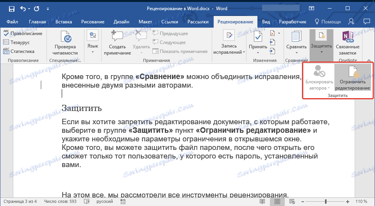Go to Предыдущее comment
This screenshot has height=206, width=375.
point(170,33)
